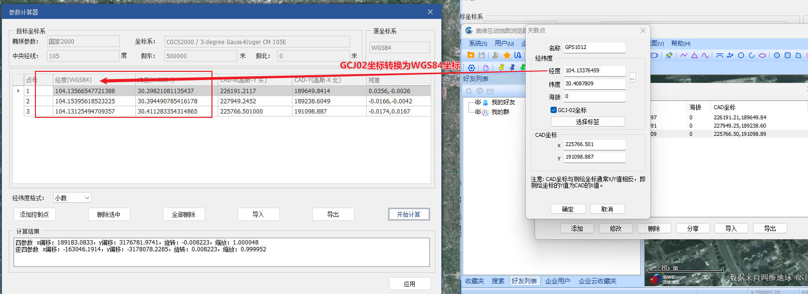Open the 经纬度格式 dropdown
The image size is (808, 294).
[72, 198]
